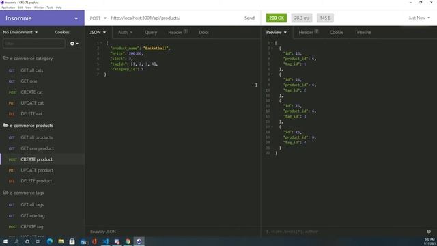Viewport: 437px width, 246px height.
Task: Collapse the response object at line 7
Action: (x=272, y=74)
